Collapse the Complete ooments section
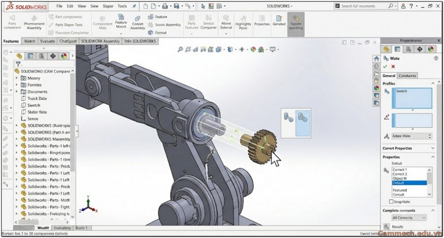The width and height of the screenshot is (444, 238). point(433,210)
